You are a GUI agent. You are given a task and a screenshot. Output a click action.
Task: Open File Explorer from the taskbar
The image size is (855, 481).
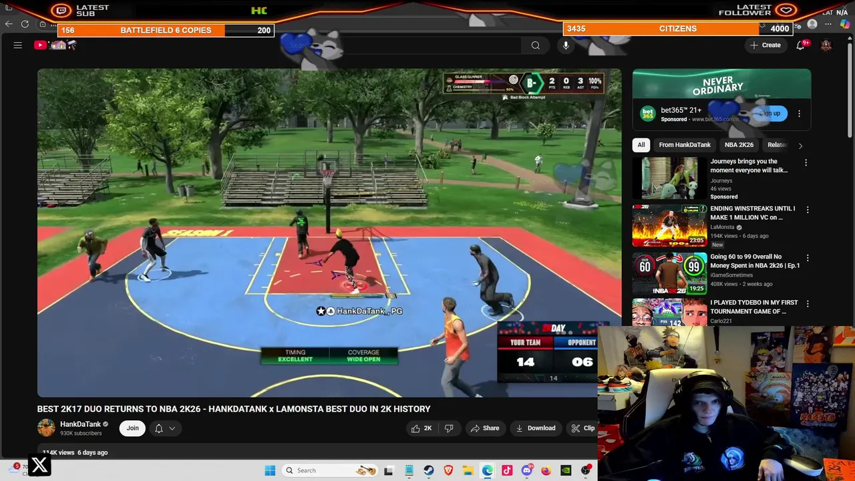tap(468, 470)
